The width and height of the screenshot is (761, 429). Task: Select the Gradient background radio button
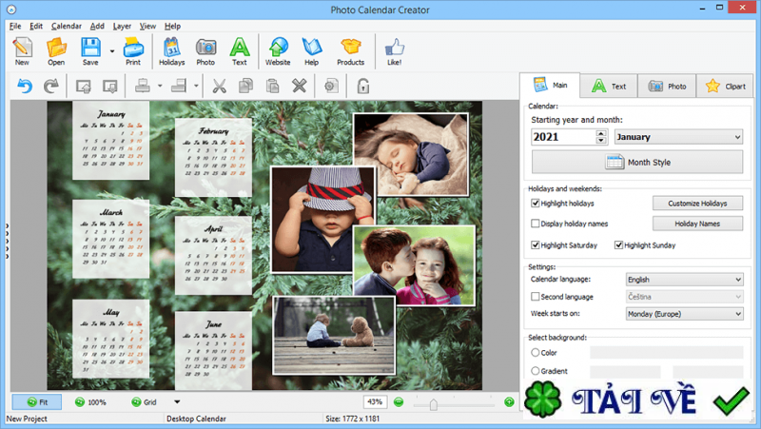pyautogui.click(x=536, y=371)
